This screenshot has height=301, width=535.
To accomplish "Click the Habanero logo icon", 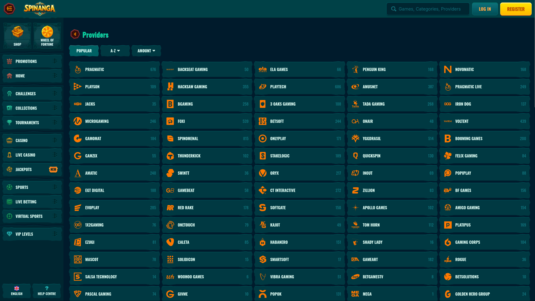I will (x=262, y=242).
